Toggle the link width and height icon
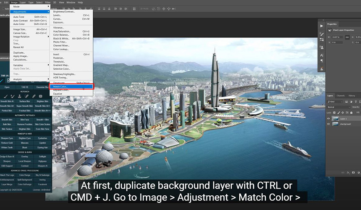Image resolution: width=361 pixels, height=210 pixels. (x=348, y=37)
